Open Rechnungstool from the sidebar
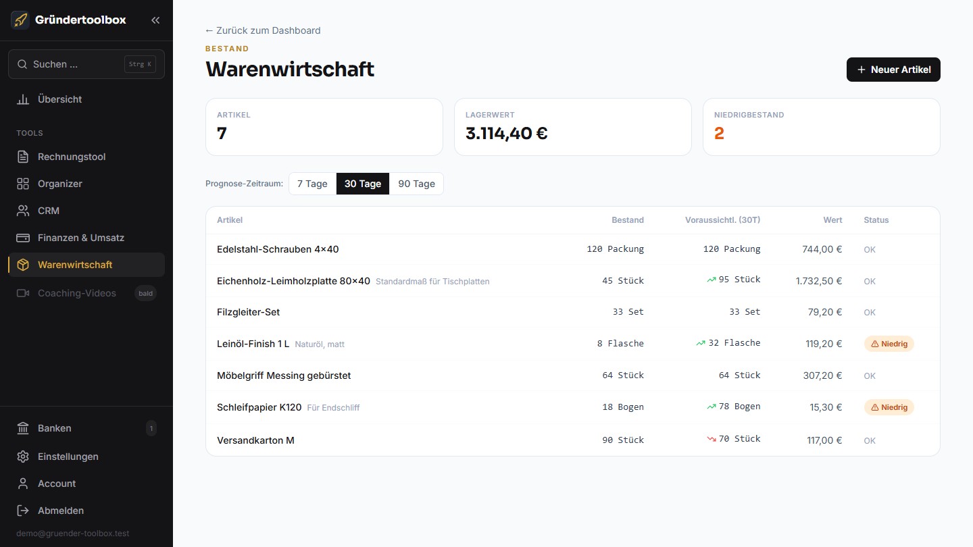This screenshot has width=973, height=547. (86, 157)
